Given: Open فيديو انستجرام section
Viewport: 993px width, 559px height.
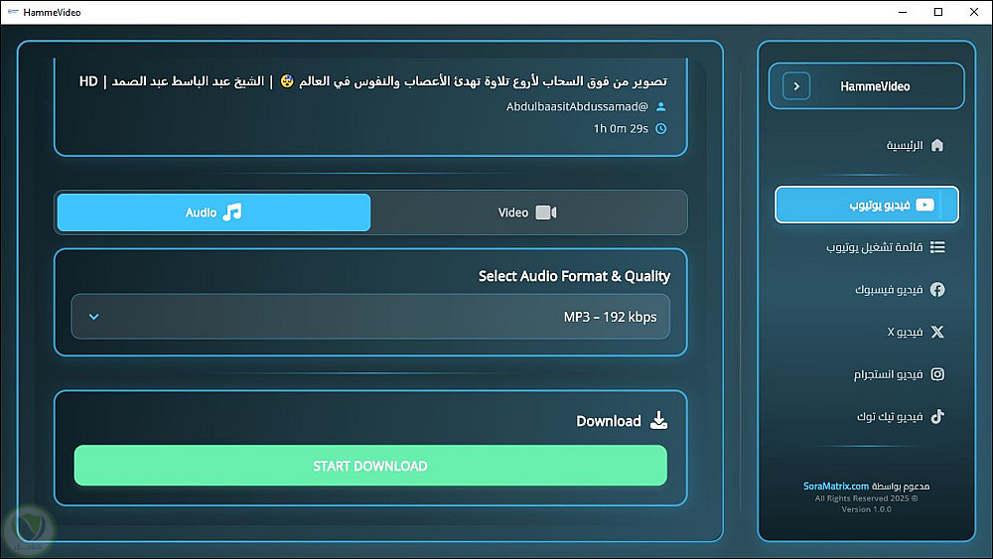Looking at the screenshot, I should (x=900, y=374).
